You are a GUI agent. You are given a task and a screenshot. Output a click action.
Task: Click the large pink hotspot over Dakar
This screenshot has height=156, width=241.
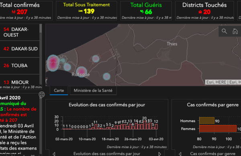(x=53, y=63)
